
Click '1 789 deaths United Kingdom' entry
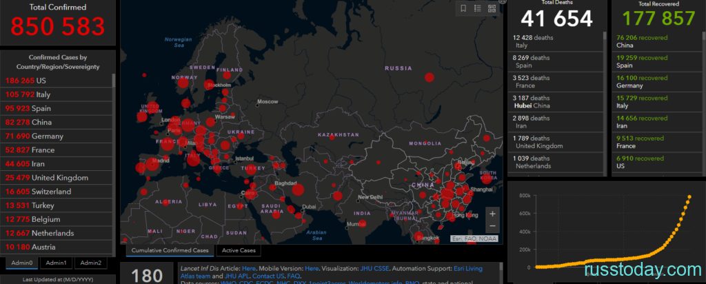[555, 142]
